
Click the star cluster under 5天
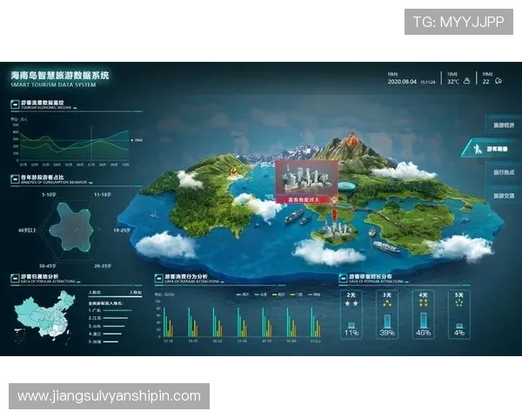[x=458, y=303]
